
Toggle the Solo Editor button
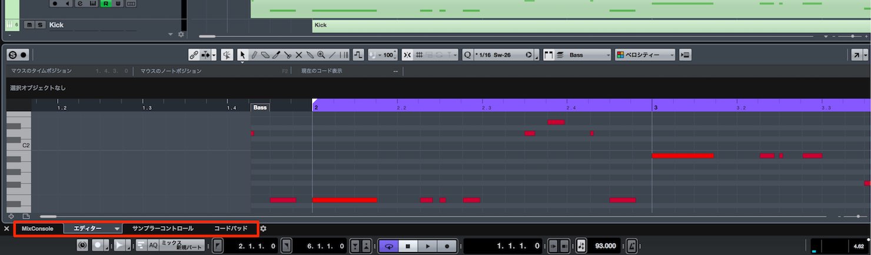pos(12,55)
